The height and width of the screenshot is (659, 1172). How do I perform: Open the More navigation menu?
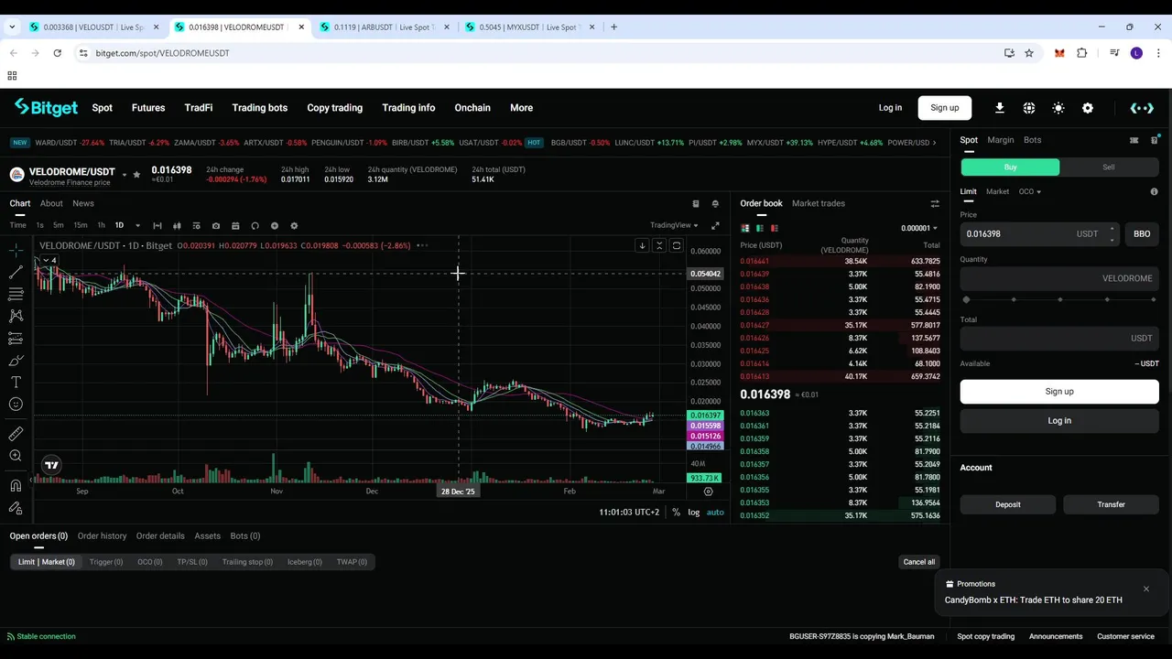click(x=521, y=108)
